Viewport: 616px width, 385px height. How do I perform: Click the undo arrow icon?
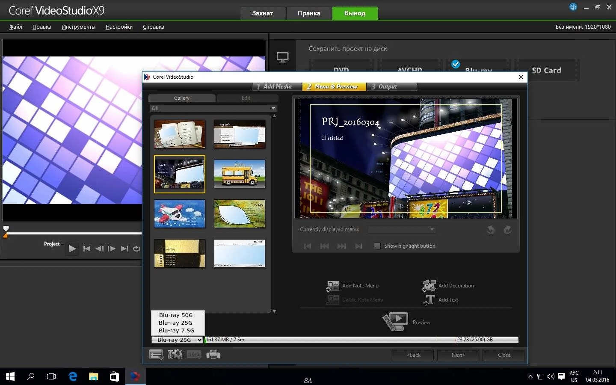pos(491,230)
